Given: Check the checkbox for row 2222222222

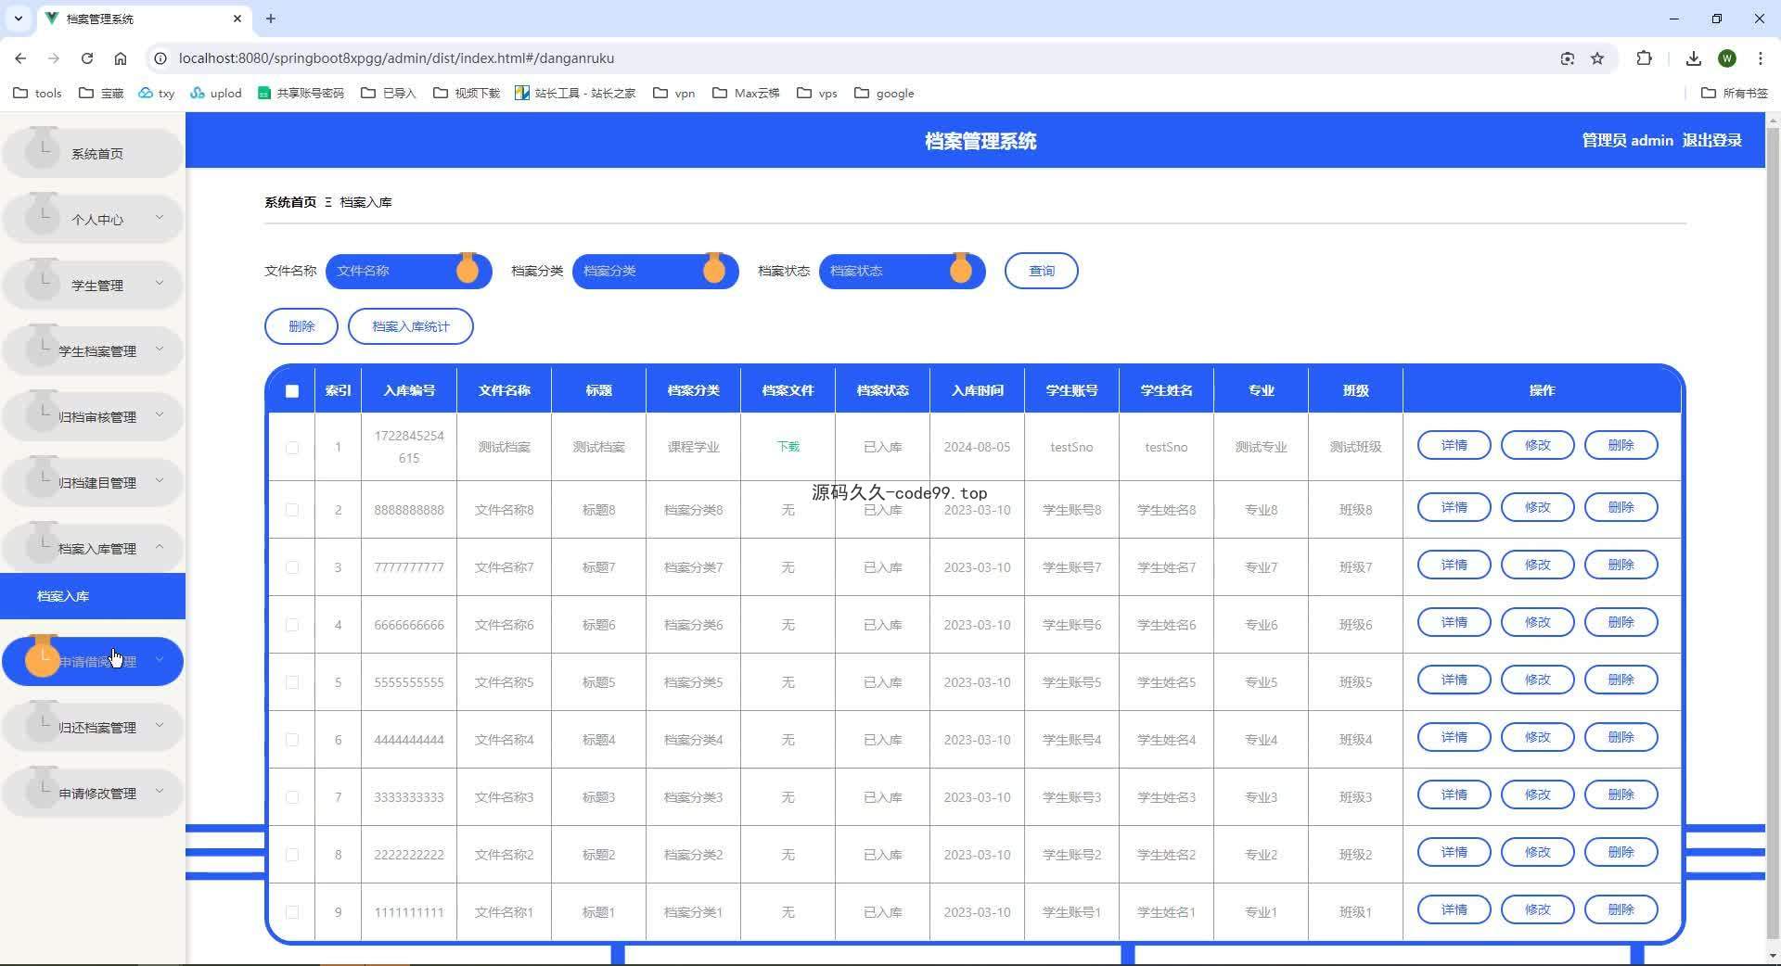Looking at the screenshot, I should click(x=292, y=855).
